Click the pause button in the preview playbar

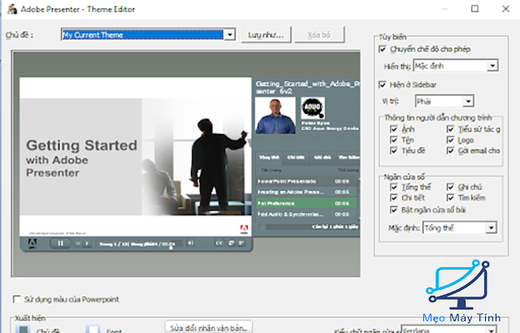pyautogui.click(x=60, y=243)
